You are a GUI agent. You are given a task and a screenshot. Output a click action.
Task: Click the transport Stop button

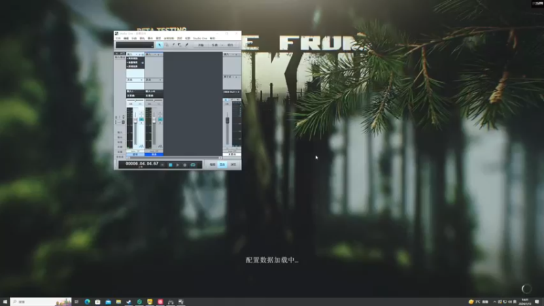(x=171, y=165)
